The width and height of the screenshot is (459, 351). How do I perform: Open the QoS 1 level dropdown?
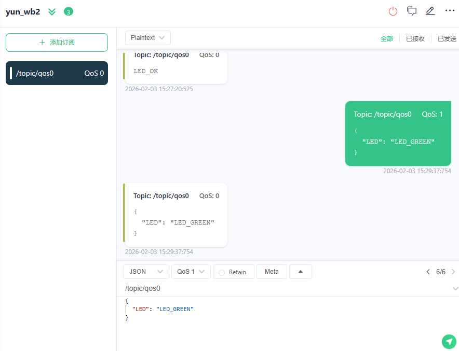[x=191, y=272]
